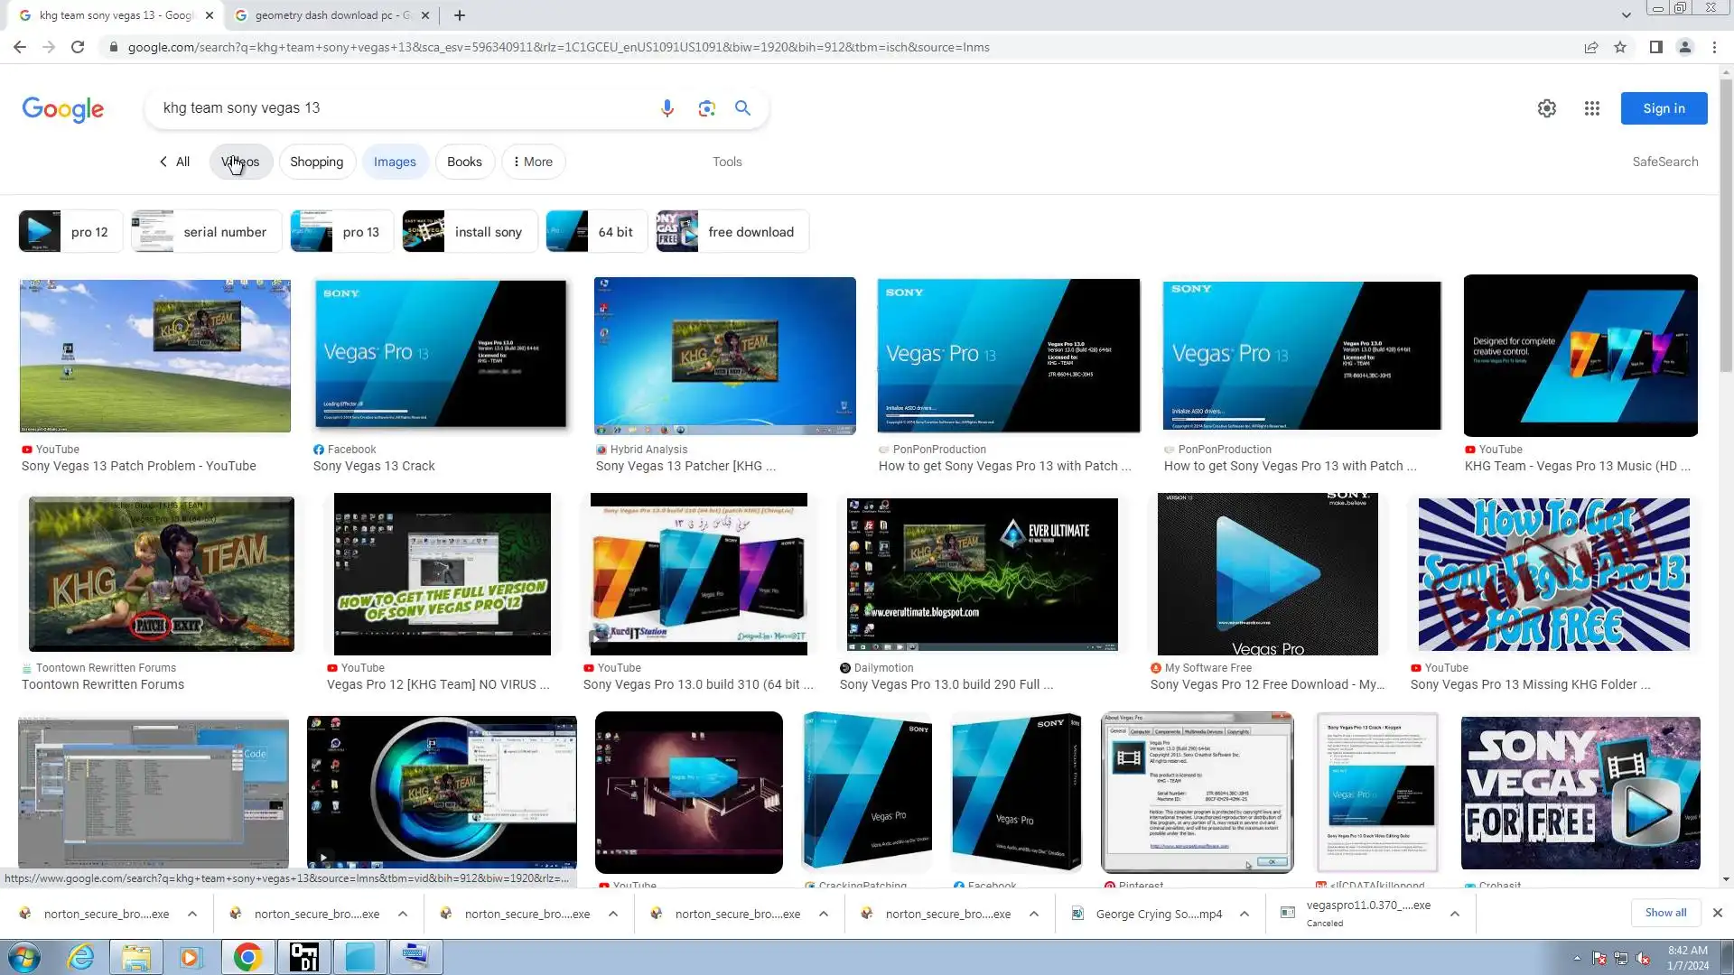Click the share page icon in address bar
This screenshot has width=1734, height=975.
point(1590,47)
